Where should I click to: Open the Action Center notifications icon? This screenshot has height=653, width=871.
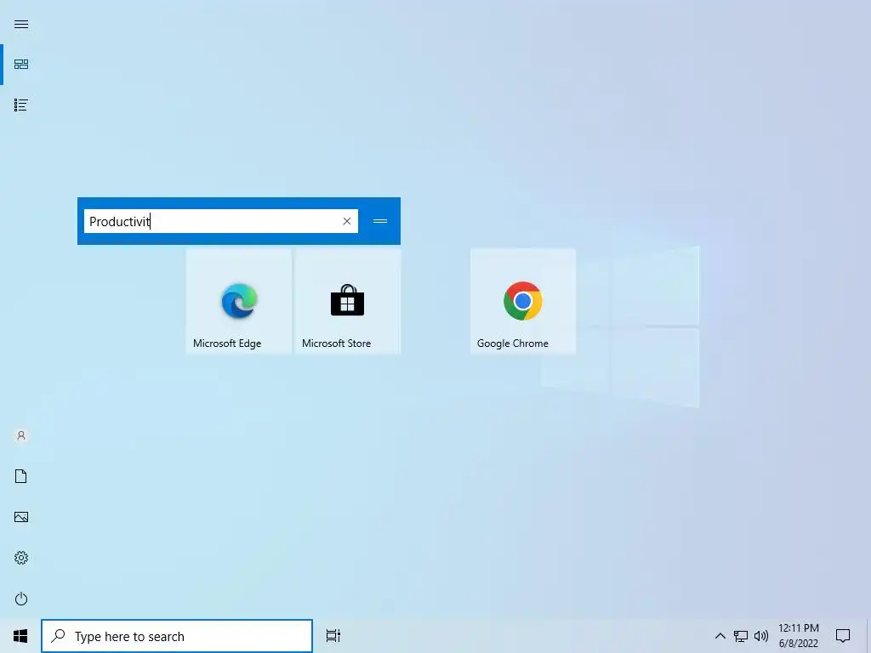843,636
